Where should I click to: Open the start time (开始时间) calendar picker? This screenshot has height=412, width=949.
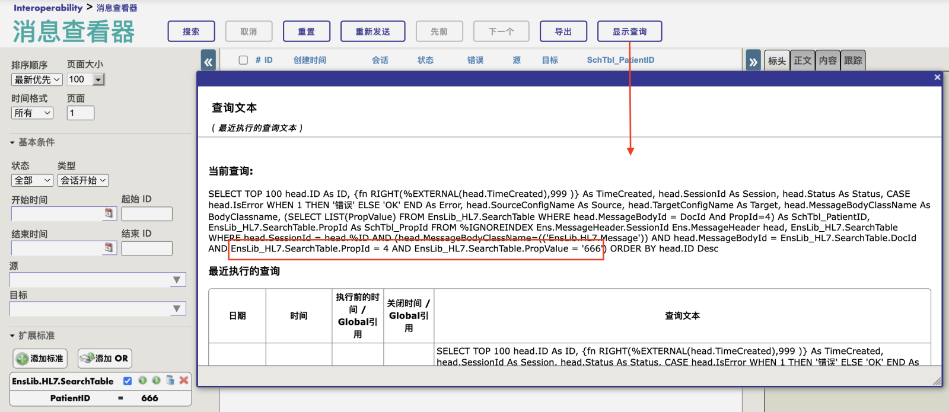click(x=109, y=213)
